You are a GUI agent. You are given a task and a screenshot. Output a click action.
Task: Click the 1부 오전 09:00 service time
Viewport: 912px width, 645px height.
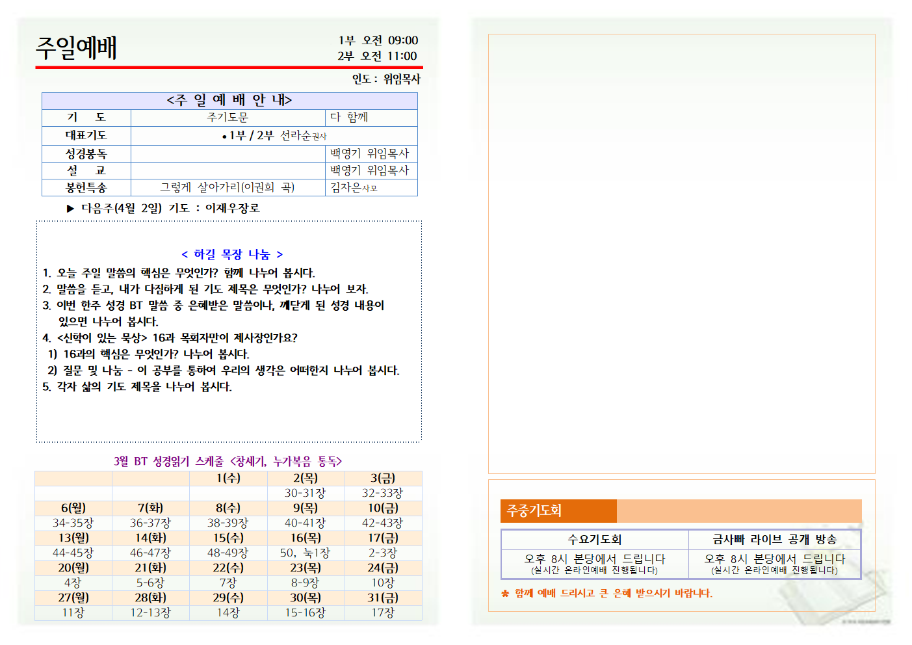(x=378, y=40)
